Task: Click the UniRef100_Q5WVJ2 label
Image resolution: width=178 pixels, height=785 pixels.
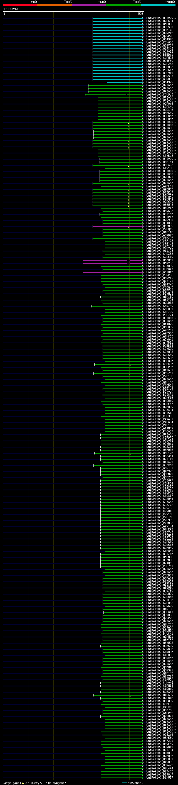Action: click(x=159, y=263)
